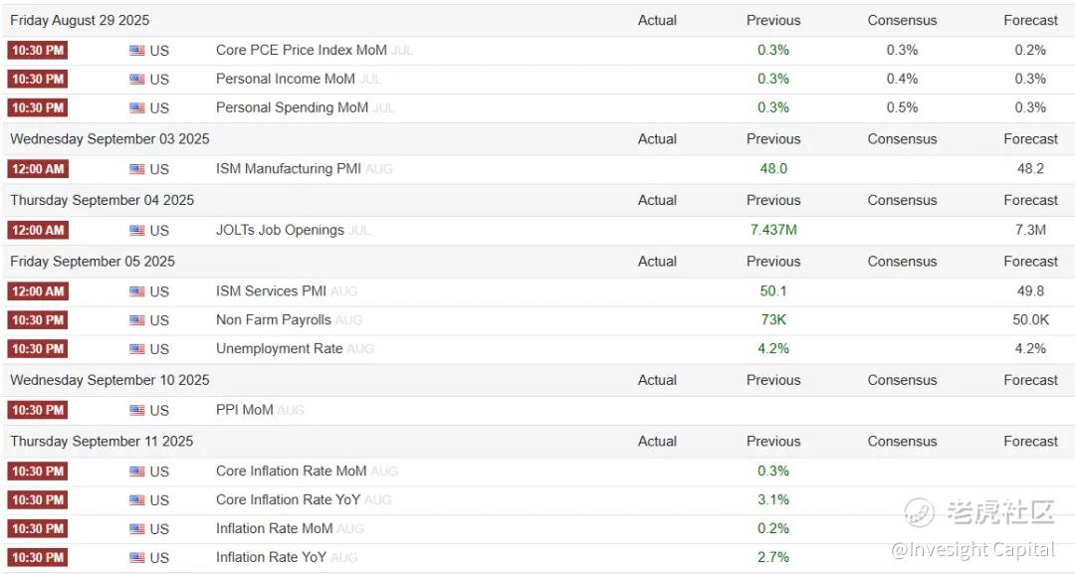
Task: Click the US flag beside JOLTs Job Openings
Action: click(137, 231)
